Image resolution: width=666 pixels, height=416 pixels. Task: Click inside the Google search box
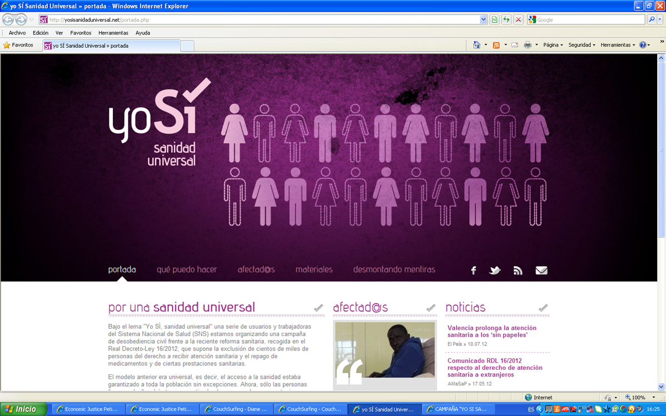click(589, 20)
